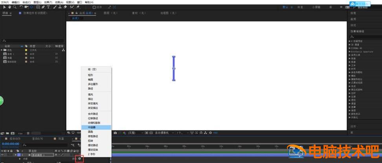
Task: Open the Help menu
Action: (89, 2)
